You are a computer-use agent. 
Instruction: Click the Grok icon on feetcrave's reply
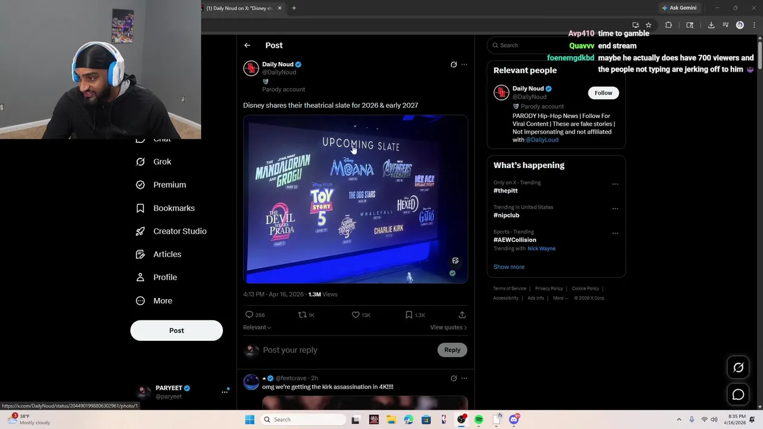click(x=454, y=378)
